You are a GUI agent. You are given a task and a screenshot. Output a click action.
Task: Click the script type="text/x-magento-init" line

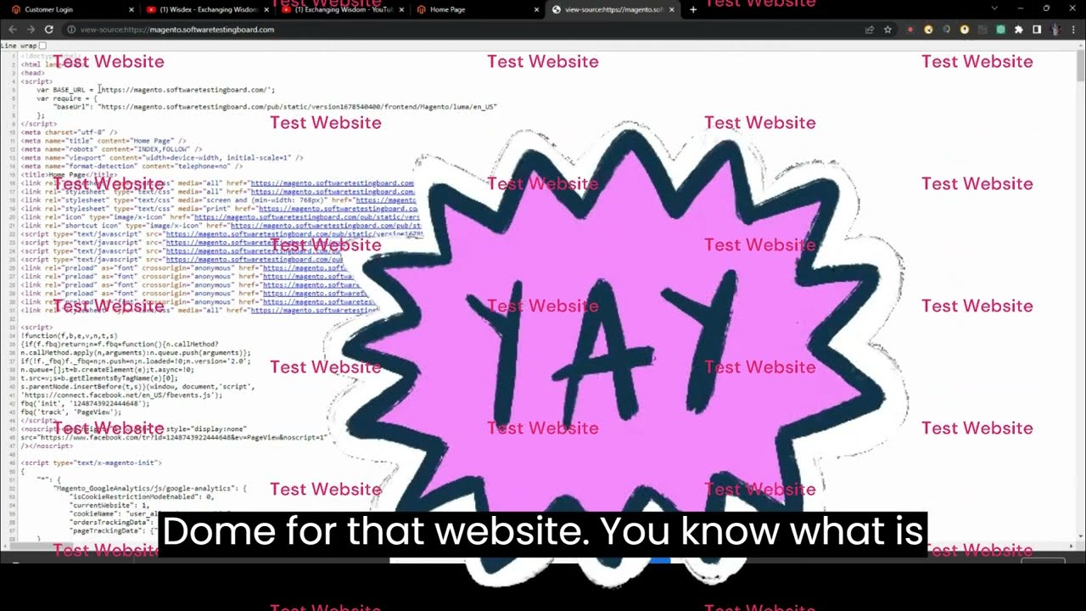click(91, 463)
